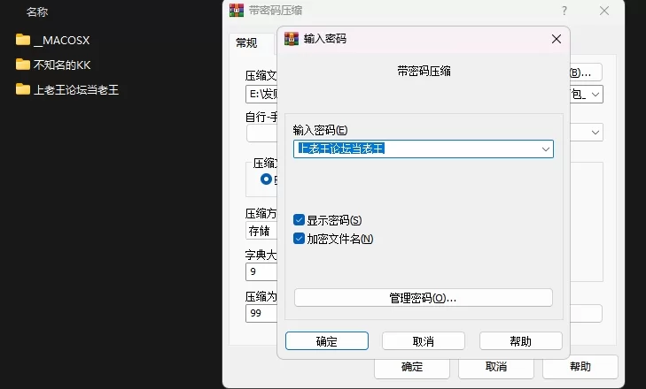This screenshot has width=646, height=389.
Task: Close the 输入密码 dialog with X
Action: [556, 39]
